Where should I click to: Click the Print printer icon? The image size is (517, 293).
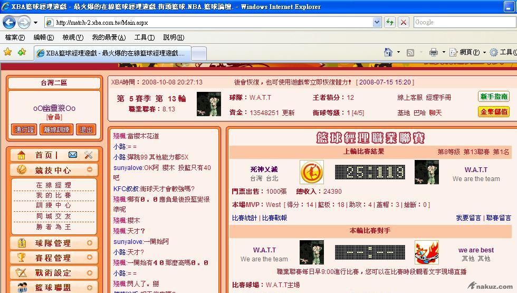pyautogui.click(x=433, y=52)
